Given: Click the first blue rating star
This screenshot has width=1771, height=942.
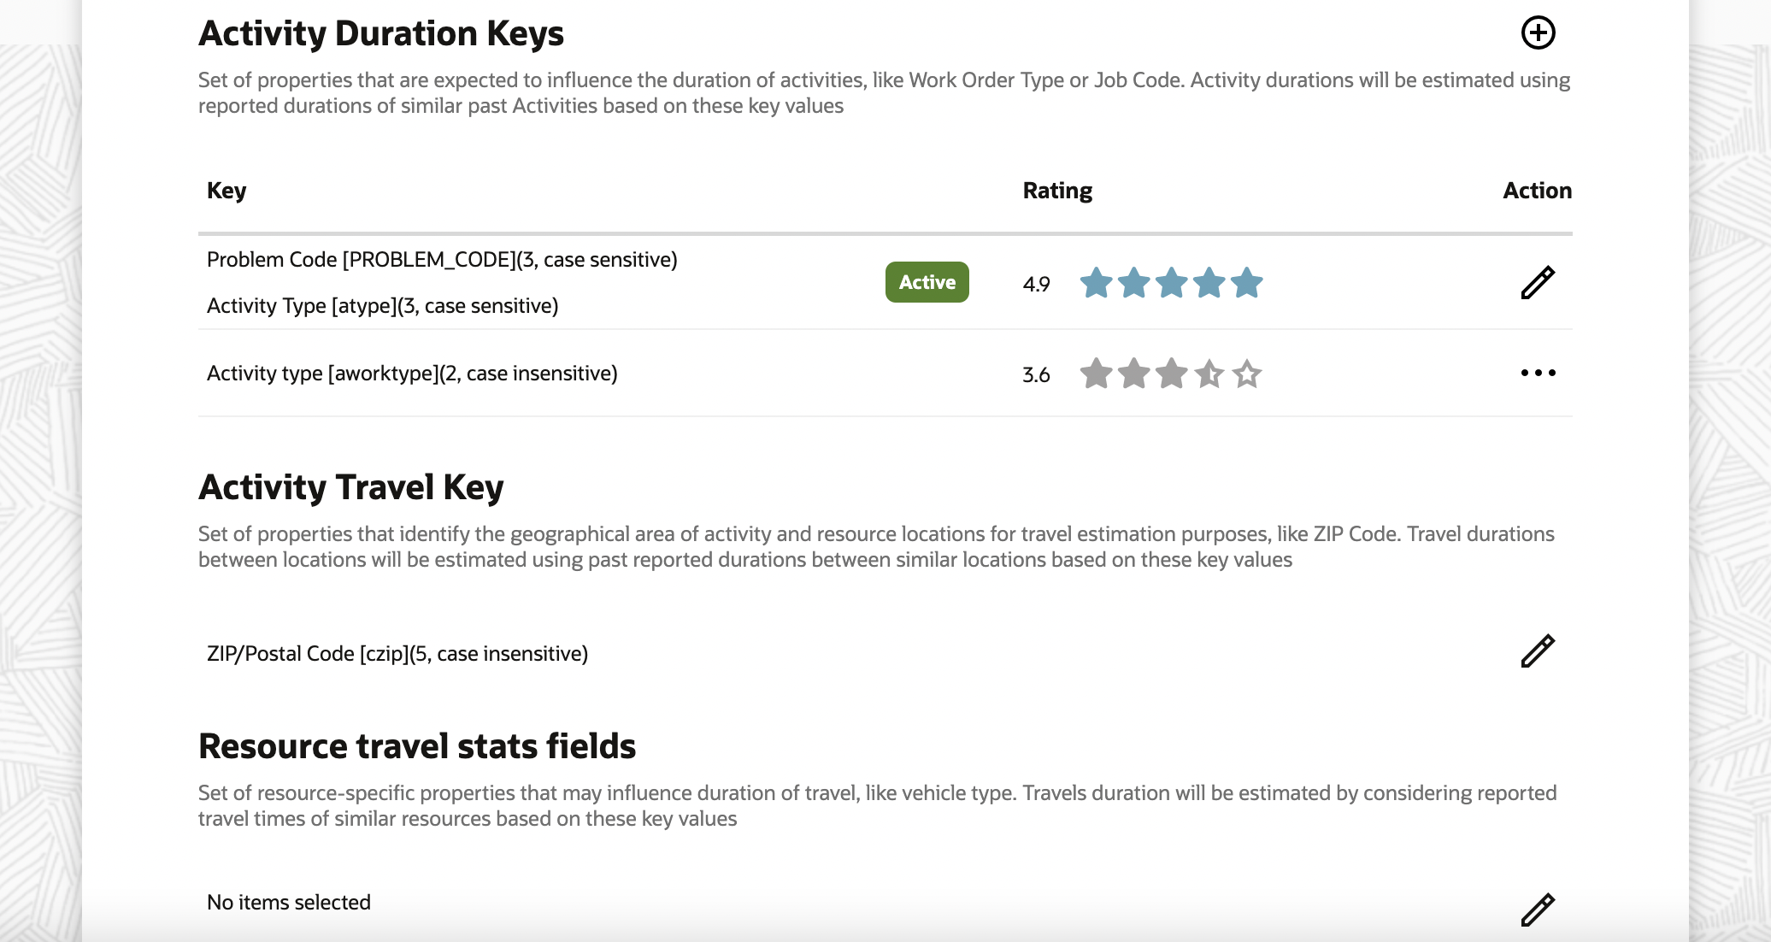Looking at the screenshot, I should pyautogui.click(x=1096, y=283).
